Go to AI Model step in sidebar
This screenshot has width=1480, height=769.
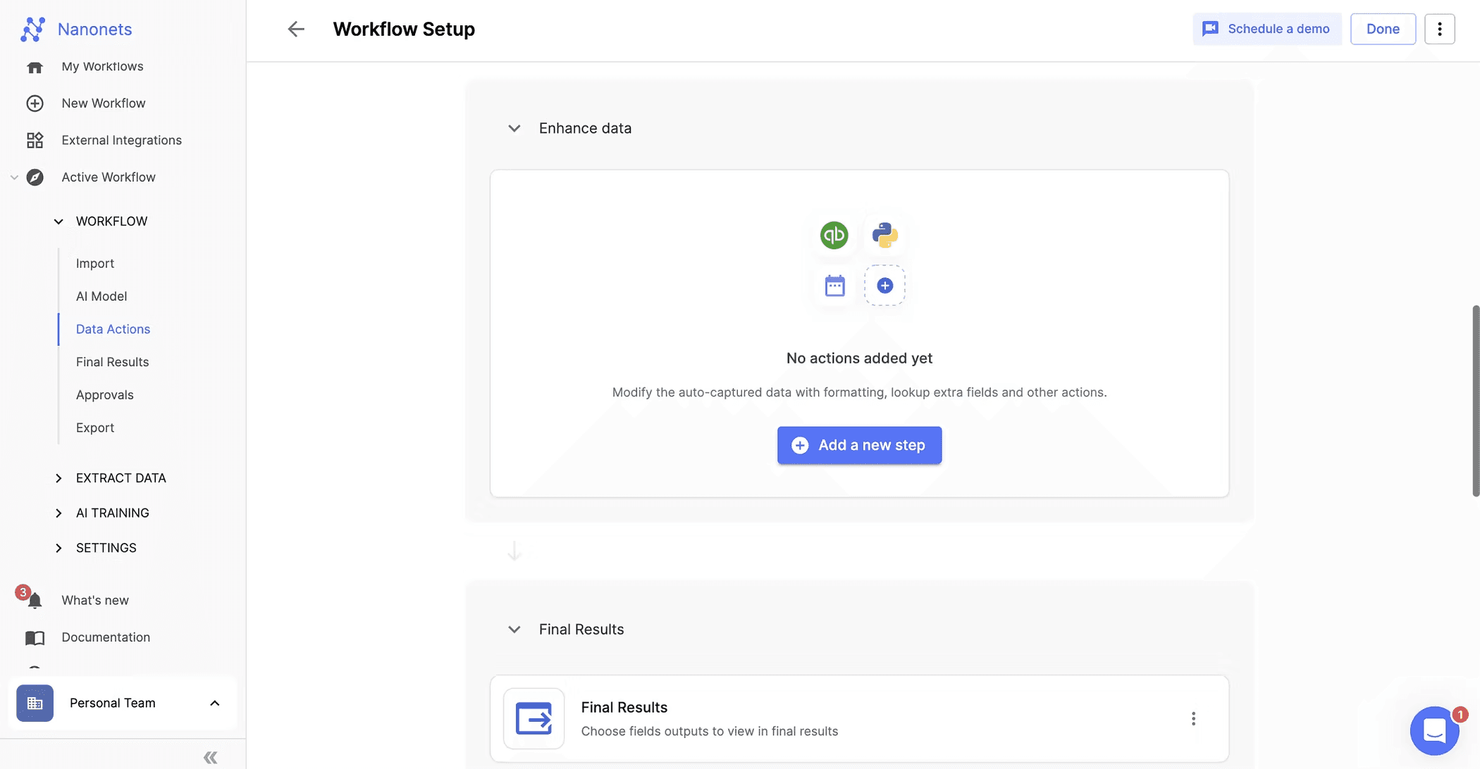coord(101,296)
